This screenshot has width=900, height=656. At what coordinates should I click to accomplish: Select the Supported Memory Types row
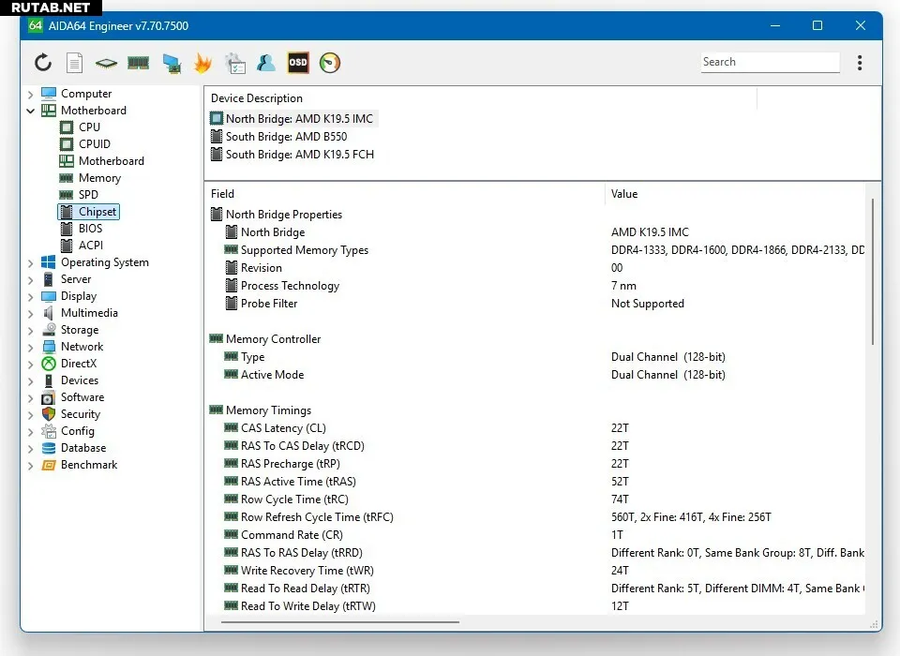tap(536, 250)
